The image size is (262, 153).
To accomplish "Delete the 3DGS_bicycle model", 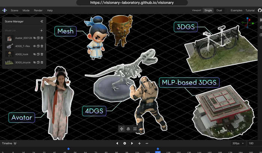I will [x=42, y=62].
